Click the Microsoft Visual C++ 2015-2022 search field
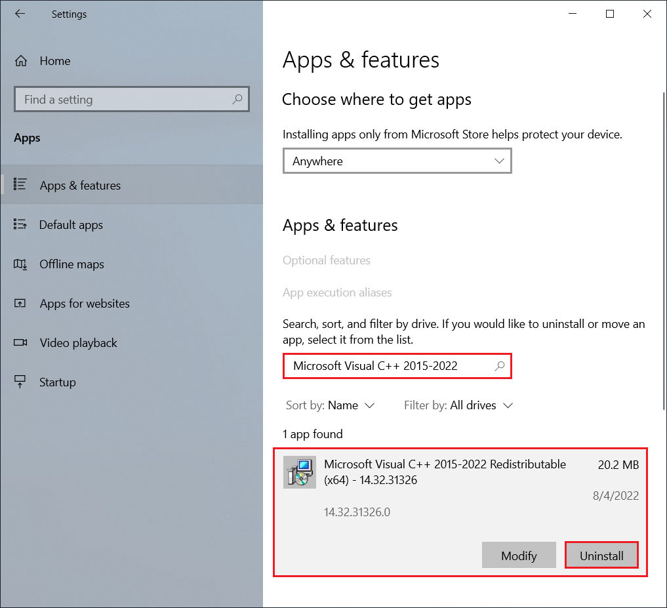 tap(397, 366)
